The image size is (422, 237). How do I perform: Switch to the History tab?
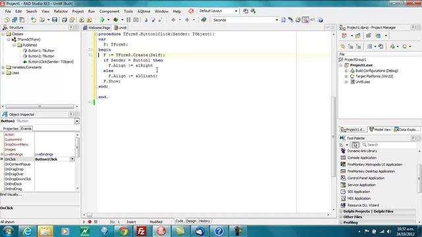(204, 221)
